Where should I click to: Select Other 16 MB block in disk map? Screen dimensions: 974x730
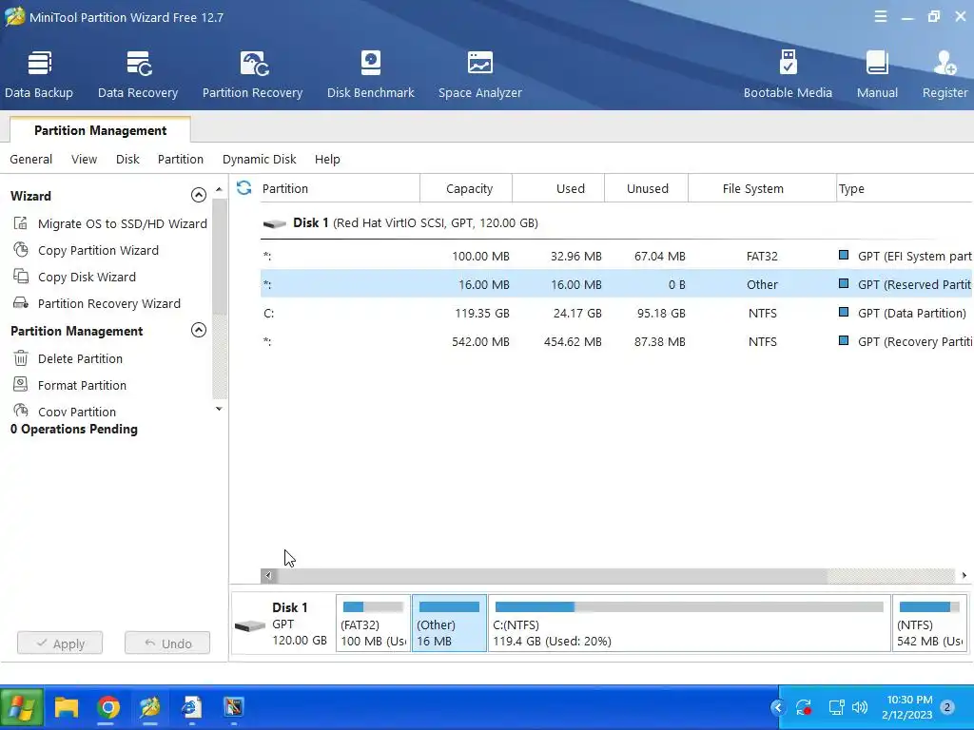click(449, 624)
